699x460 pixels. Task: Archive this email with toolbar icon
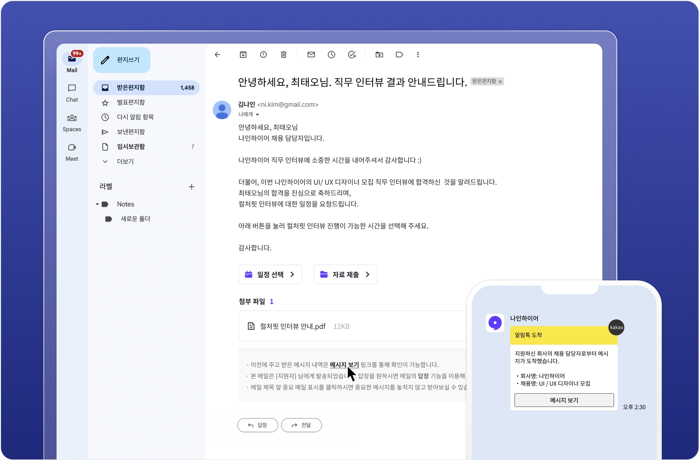(x=243, y=55)
